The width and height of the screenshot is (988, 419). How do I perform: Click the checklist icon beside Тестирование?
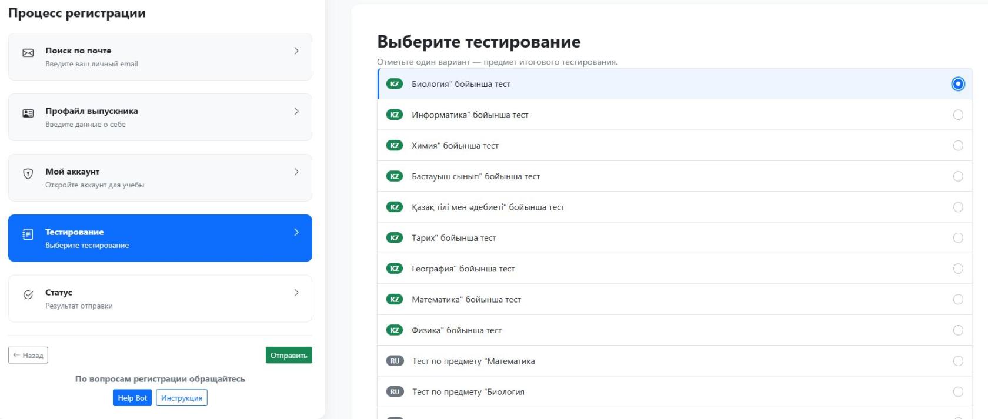coord(28,234)
